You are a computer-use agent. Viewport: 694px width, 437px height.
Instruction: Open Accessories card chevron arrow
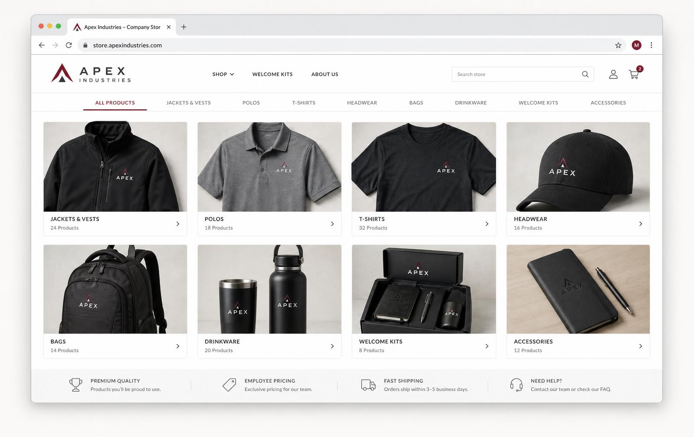click(x=641, y=346)
